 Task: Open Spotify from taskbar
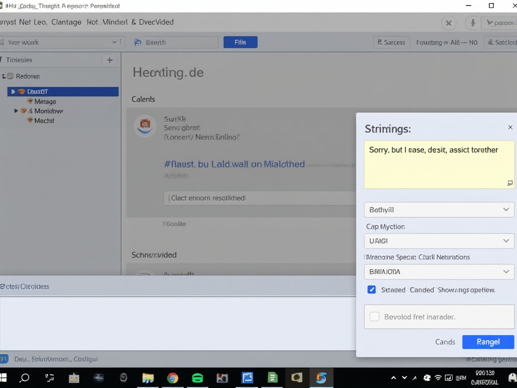(x=197, y=378)
